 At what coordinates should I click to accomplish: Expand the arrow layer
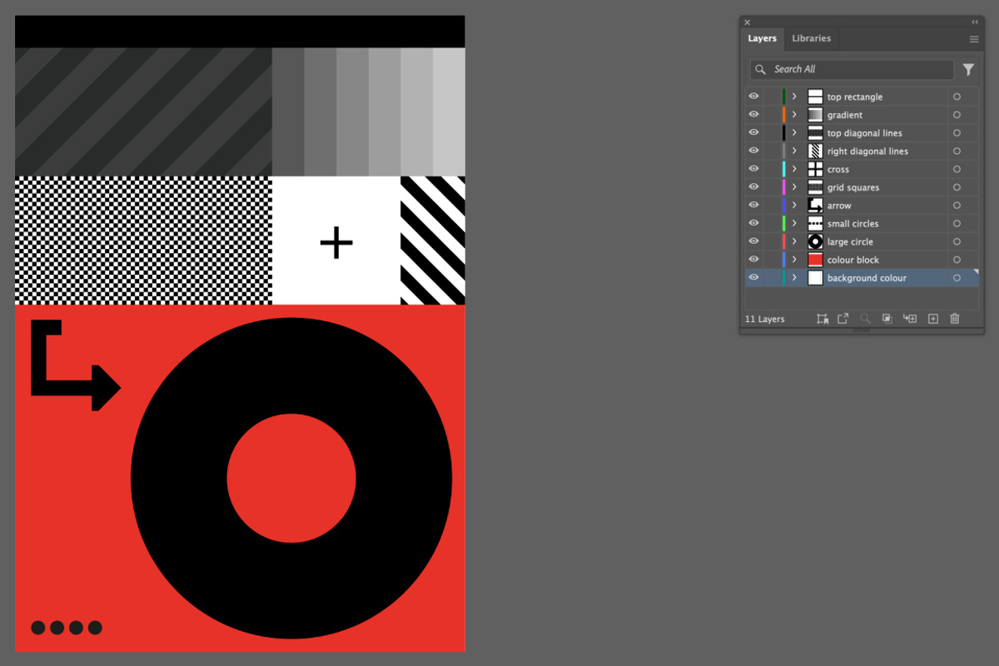(794, 206)
